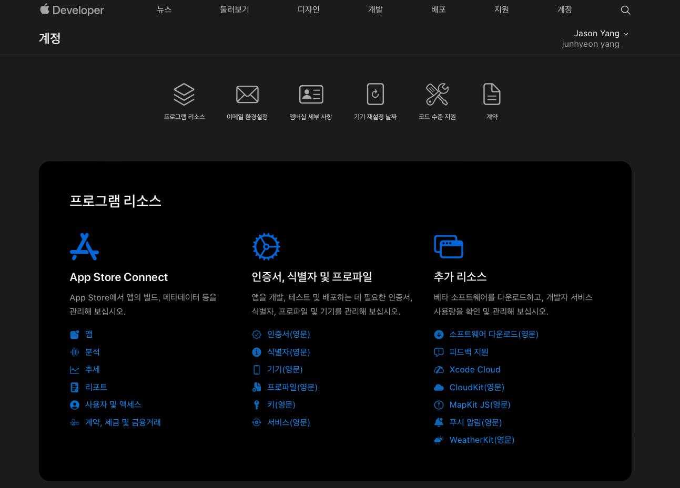The height and width of the screenshot is (488, 680).
Task: Open the 식별자(영문) link
Action: click(x=289, y=352)
